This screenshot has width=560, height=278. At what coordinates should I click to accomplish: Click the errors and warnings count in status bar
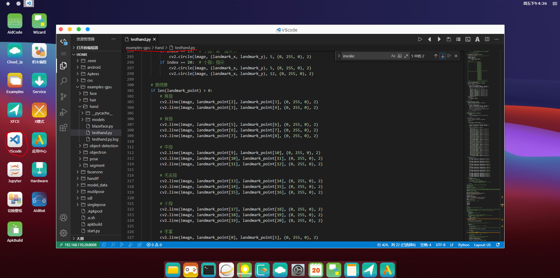pyautogui.click(x=154, y=245)
